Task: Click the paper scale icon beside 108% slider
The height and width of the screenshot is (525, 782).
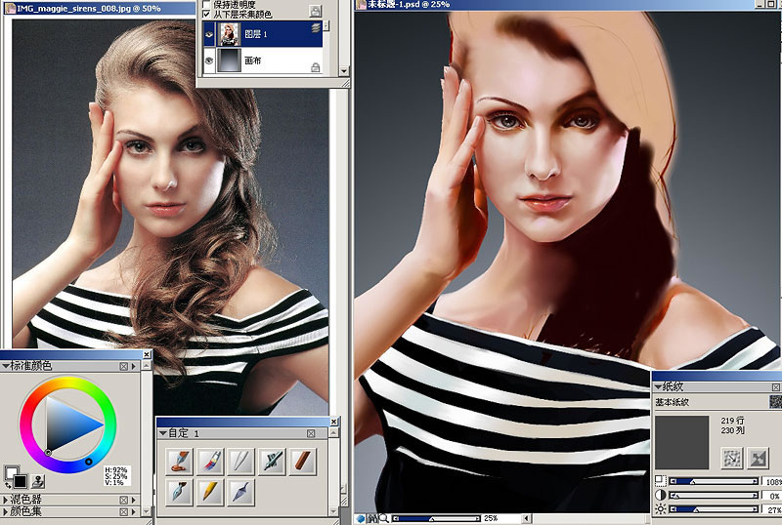Action: pyautogui.click(x=661, y=481)
